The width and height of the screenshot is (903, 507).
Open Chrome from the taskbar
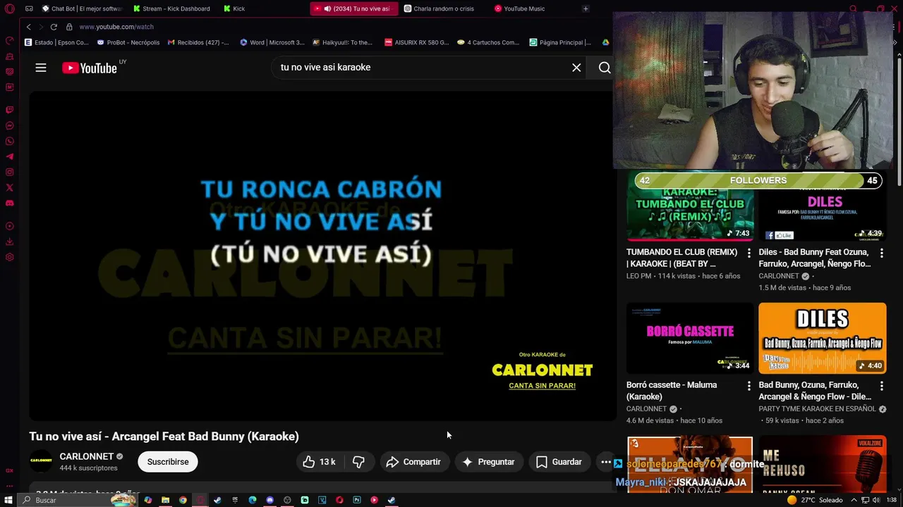(x=183, y=500)
